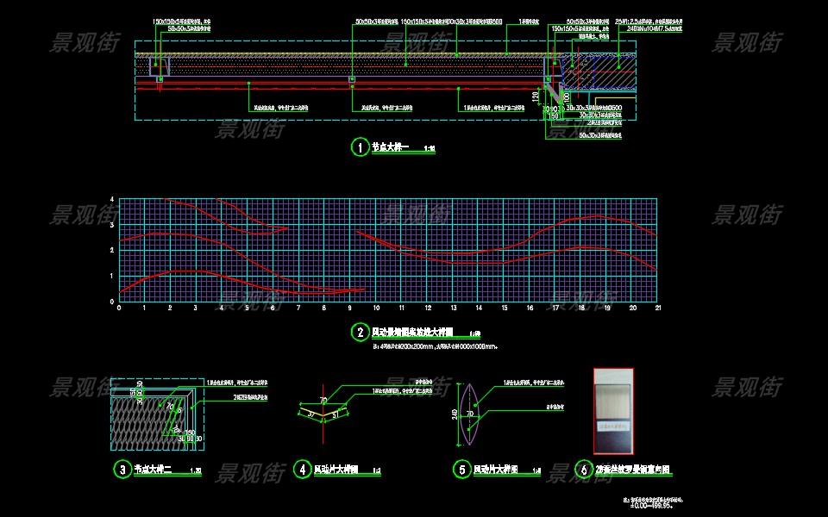Click the circled number 3 detail marker
Screen dimensions: 828x517
click(x=122, y=470)
